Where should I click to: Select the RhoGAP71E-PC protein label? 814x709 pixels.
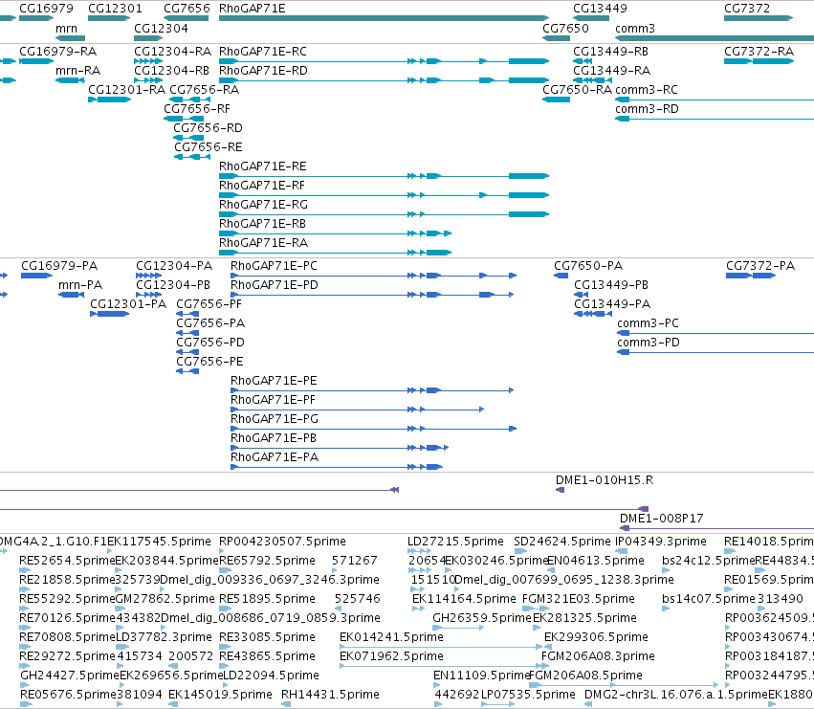(x=274, y=266)
